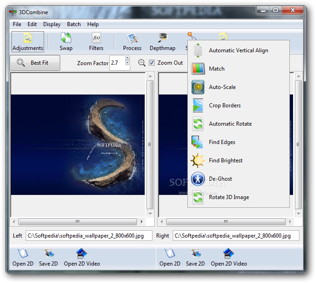Open the Filters f(x) tool

pos(96,42)
